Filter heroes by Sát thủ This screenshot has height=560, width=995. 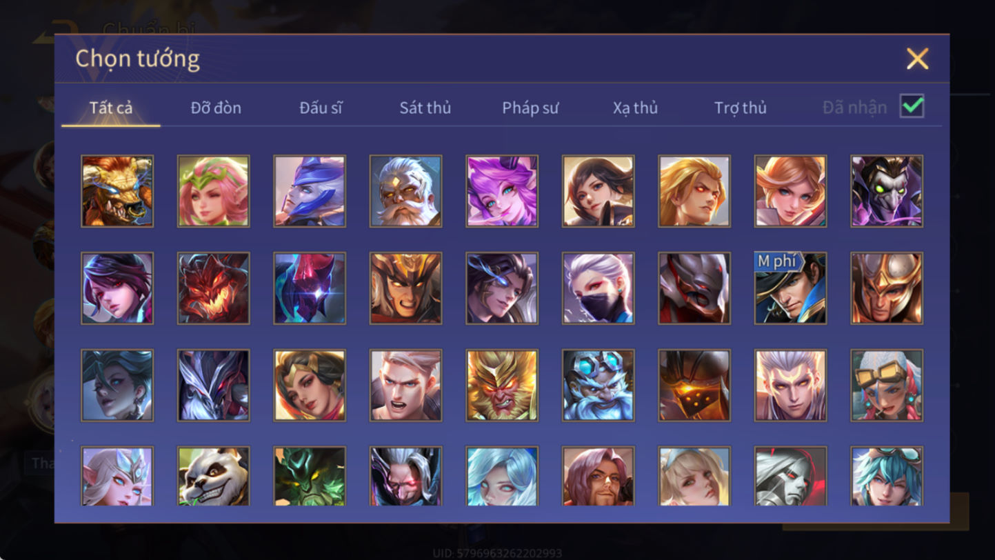pyautogui.click(x=425, y=108)
